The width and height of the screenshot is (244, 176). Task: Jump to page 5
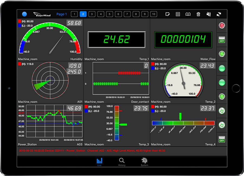pos(110,14)
